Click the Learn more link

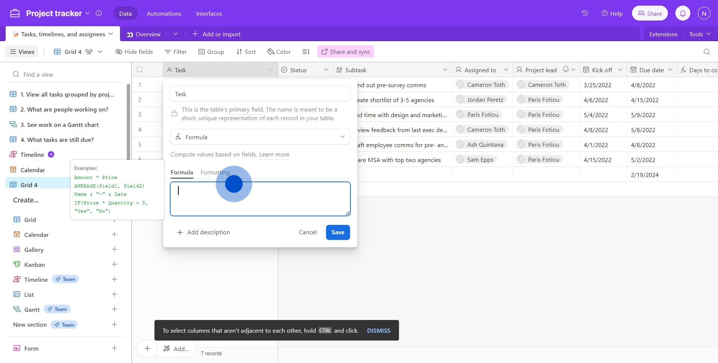274,155
